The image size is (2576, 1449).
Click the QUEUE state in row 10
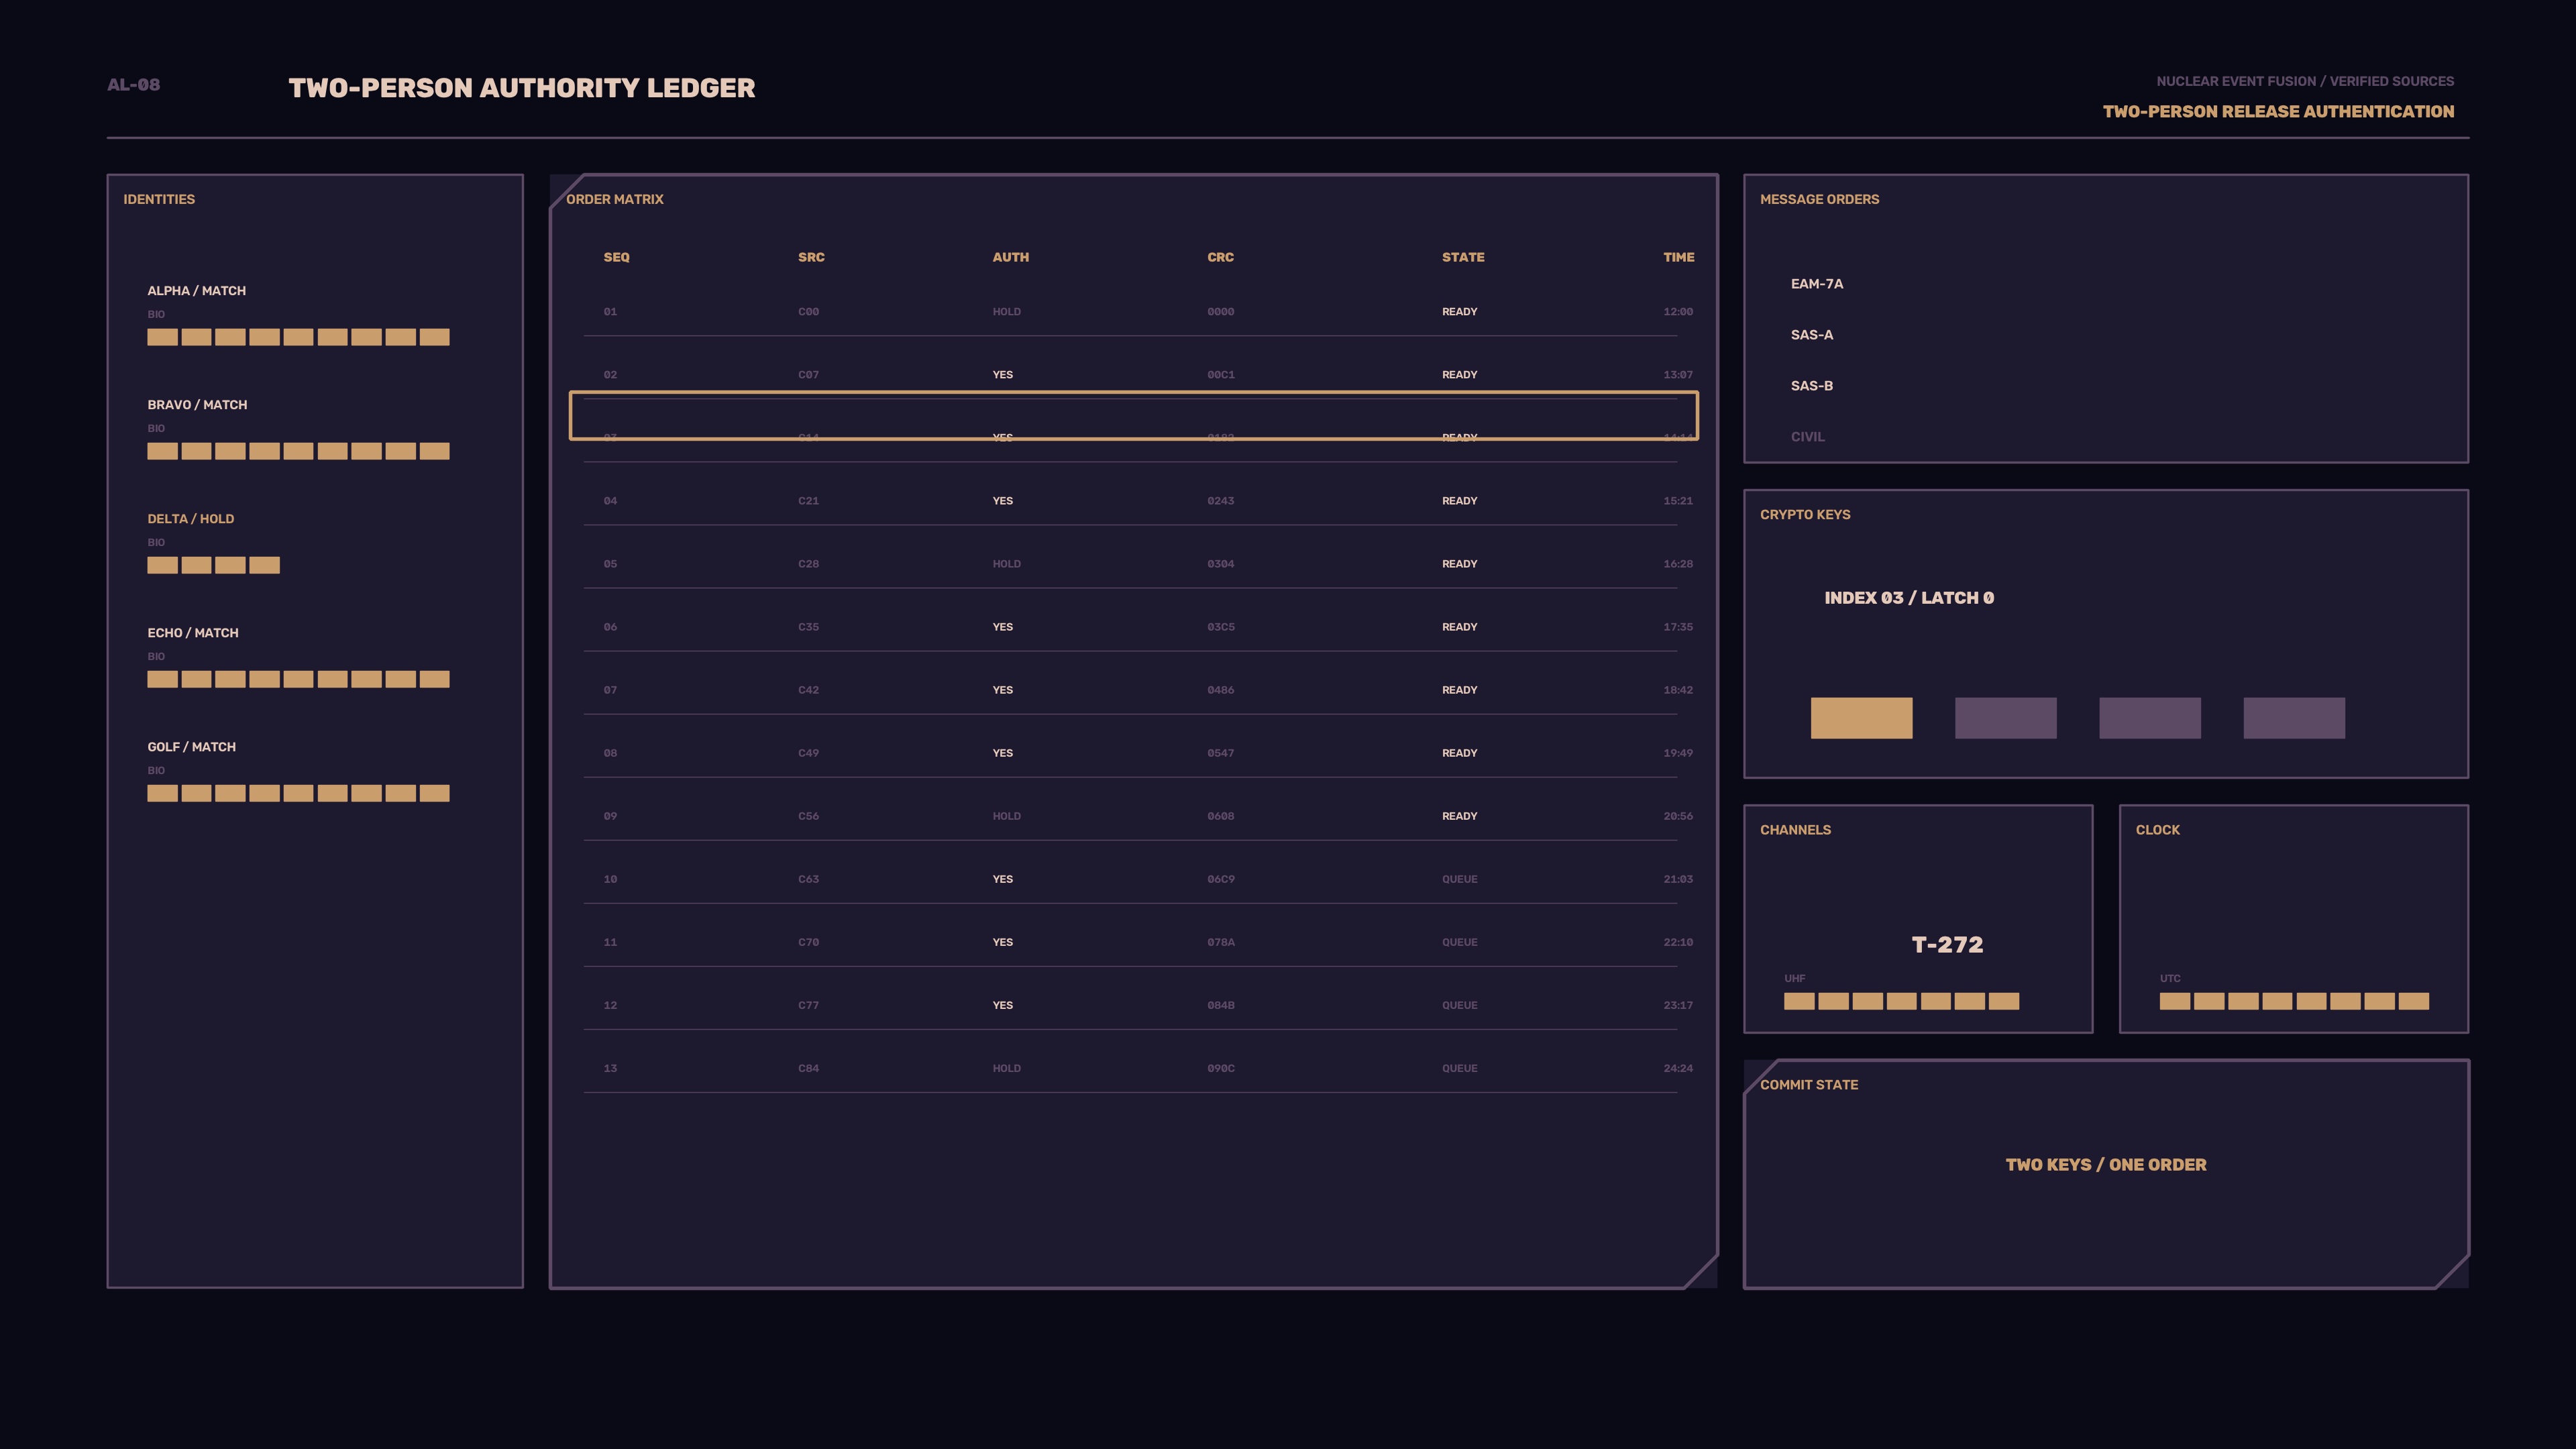pos(1459,879)
